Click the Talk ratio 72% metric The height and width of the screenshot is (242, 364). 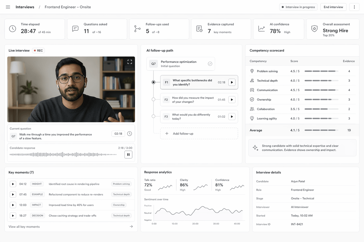click(148, 185)
